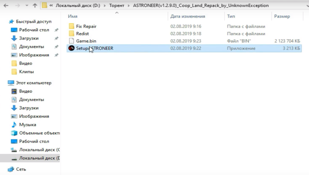Click the Этот компьютер monitor icon

(11, 83)
